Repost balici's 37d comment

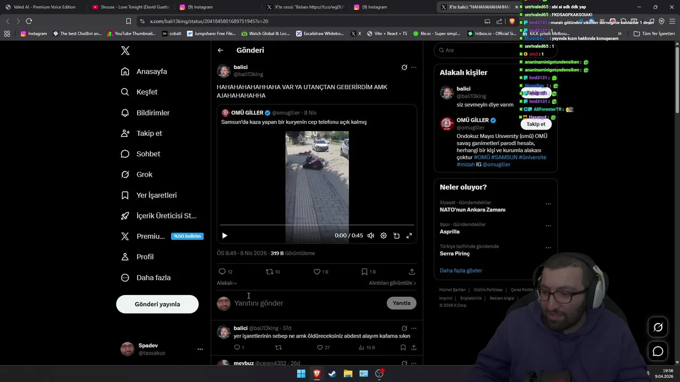278,348
